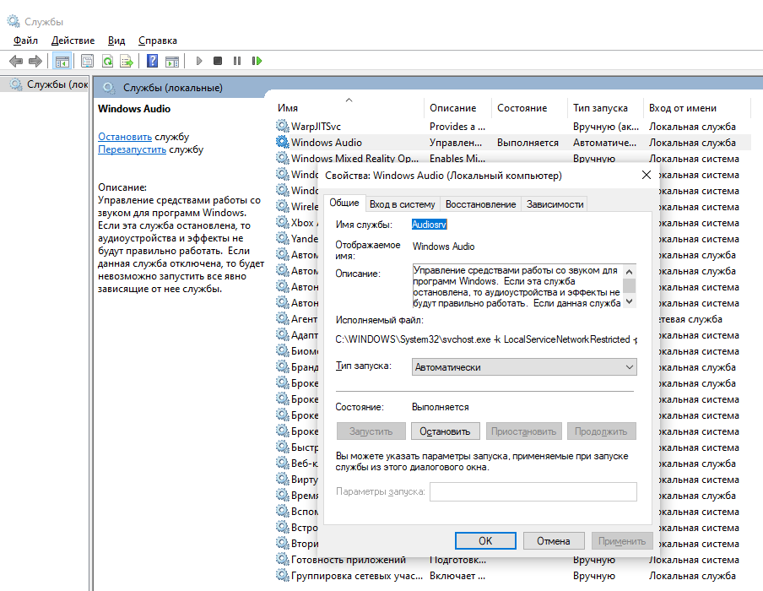Select the Службы (локальные) tree node

pos(49,84)
